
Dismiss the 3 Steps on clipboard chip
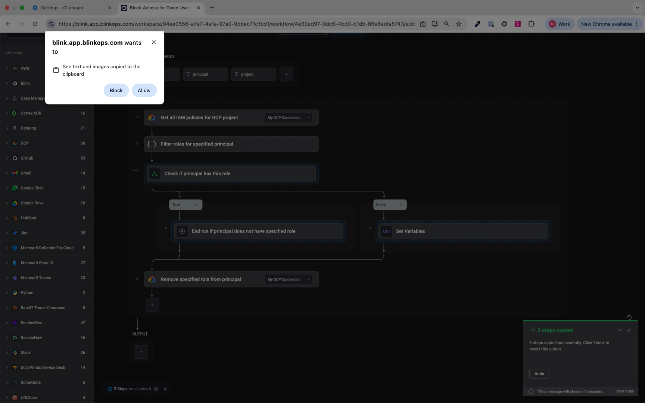(x=165, y=389)
